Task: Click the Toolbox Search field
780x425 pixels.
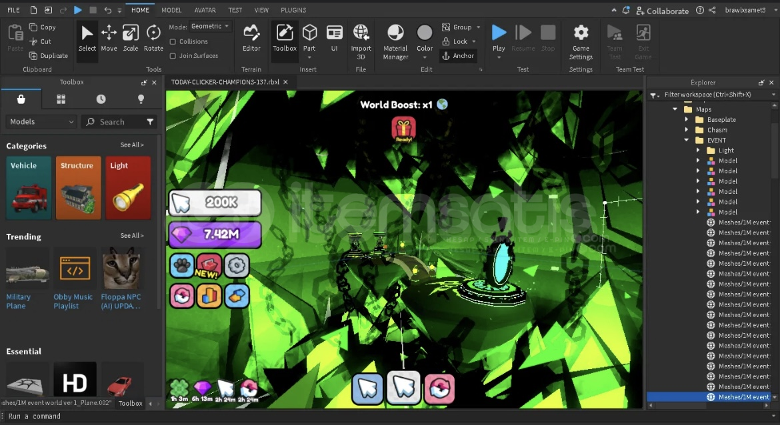Action: click(119, 122)
